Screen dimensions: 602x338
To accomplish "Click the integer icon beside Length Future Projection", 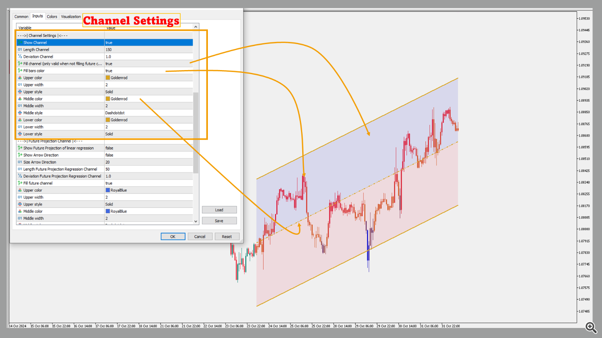I will click(20, 169).
